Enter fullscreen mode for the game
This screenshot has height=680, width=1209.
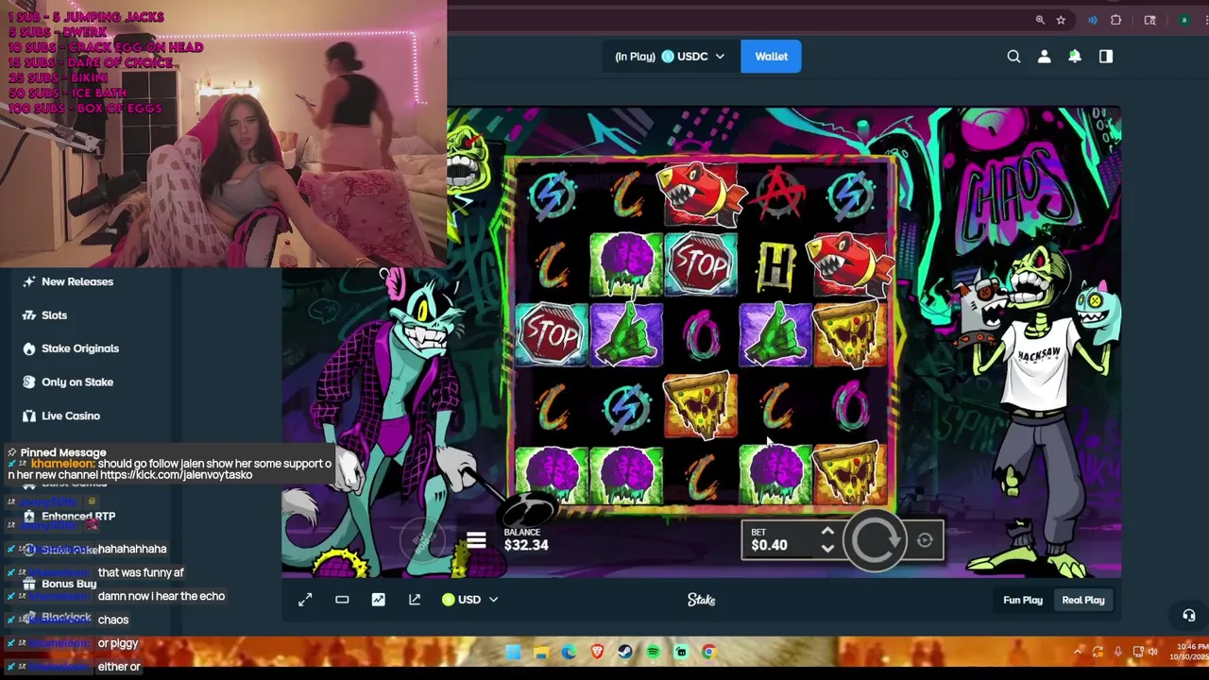click(305, 600)
